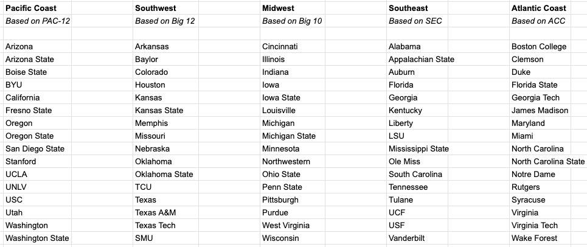The width and height of the screenshot is (587, 247).
Task: Click the Southwest header cell
Action: [x=156, y=9]
